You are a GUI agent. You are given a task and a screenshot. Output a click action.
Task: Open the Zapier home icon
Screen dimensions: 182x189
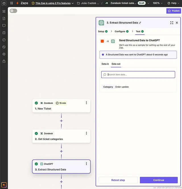[4, 3]
